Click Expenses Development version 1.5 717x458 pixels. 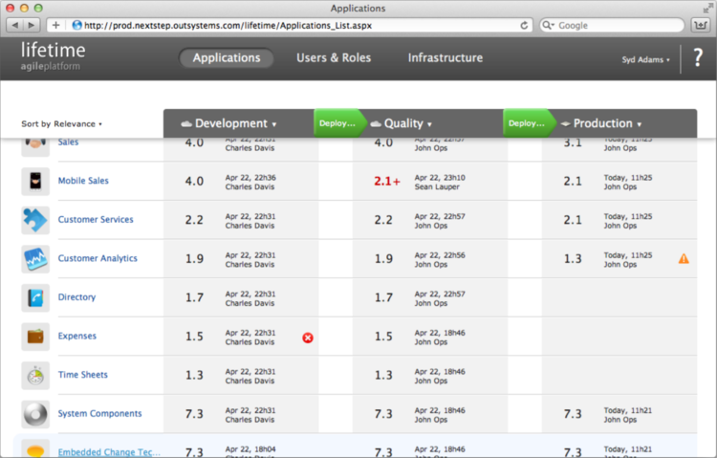point(194,337)
